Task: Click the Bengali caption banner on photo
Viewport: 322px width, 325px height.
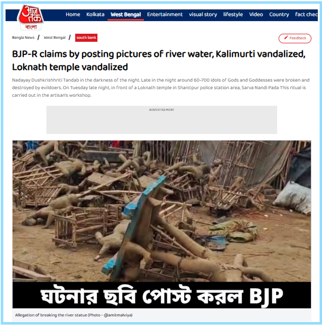Action: (x=162, y=295)
